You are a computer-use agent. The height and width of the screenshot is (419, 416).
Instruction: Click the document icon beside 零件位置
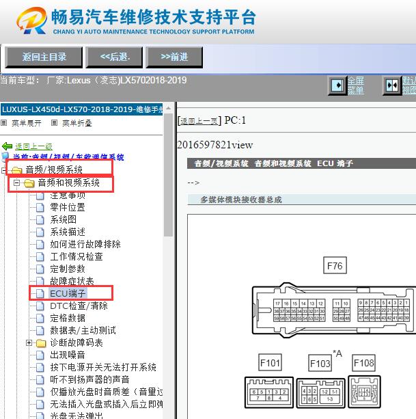(x=40, y=207)
